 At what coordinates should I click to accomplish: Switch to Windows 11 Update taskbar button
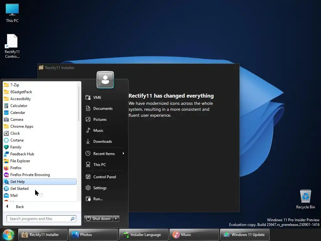pos(245,235)
